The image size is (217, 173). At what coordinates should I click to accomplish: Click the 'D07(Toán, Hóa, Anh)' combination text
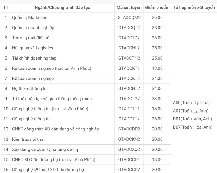(193, 127)
